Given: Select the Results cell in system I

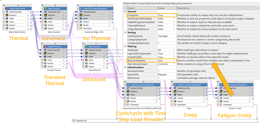Looking at the screenshot, I should coord(236,101).
